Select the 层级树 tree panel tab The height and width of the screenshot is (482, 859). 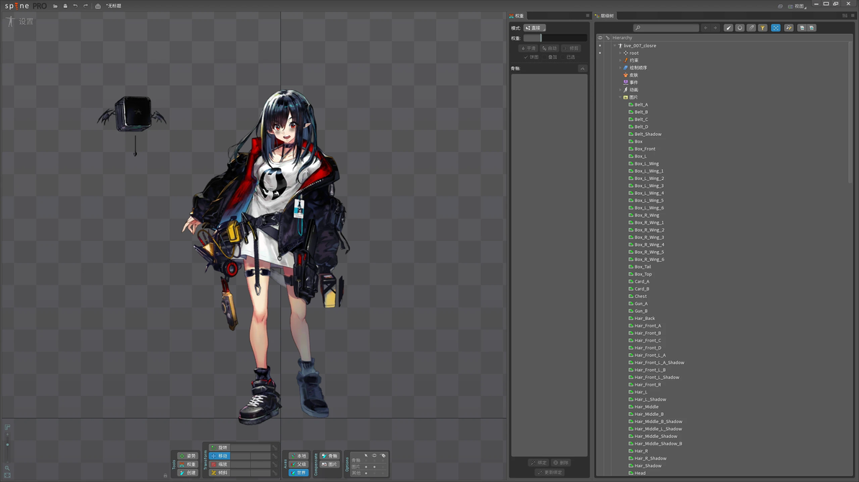coord(605,16)
